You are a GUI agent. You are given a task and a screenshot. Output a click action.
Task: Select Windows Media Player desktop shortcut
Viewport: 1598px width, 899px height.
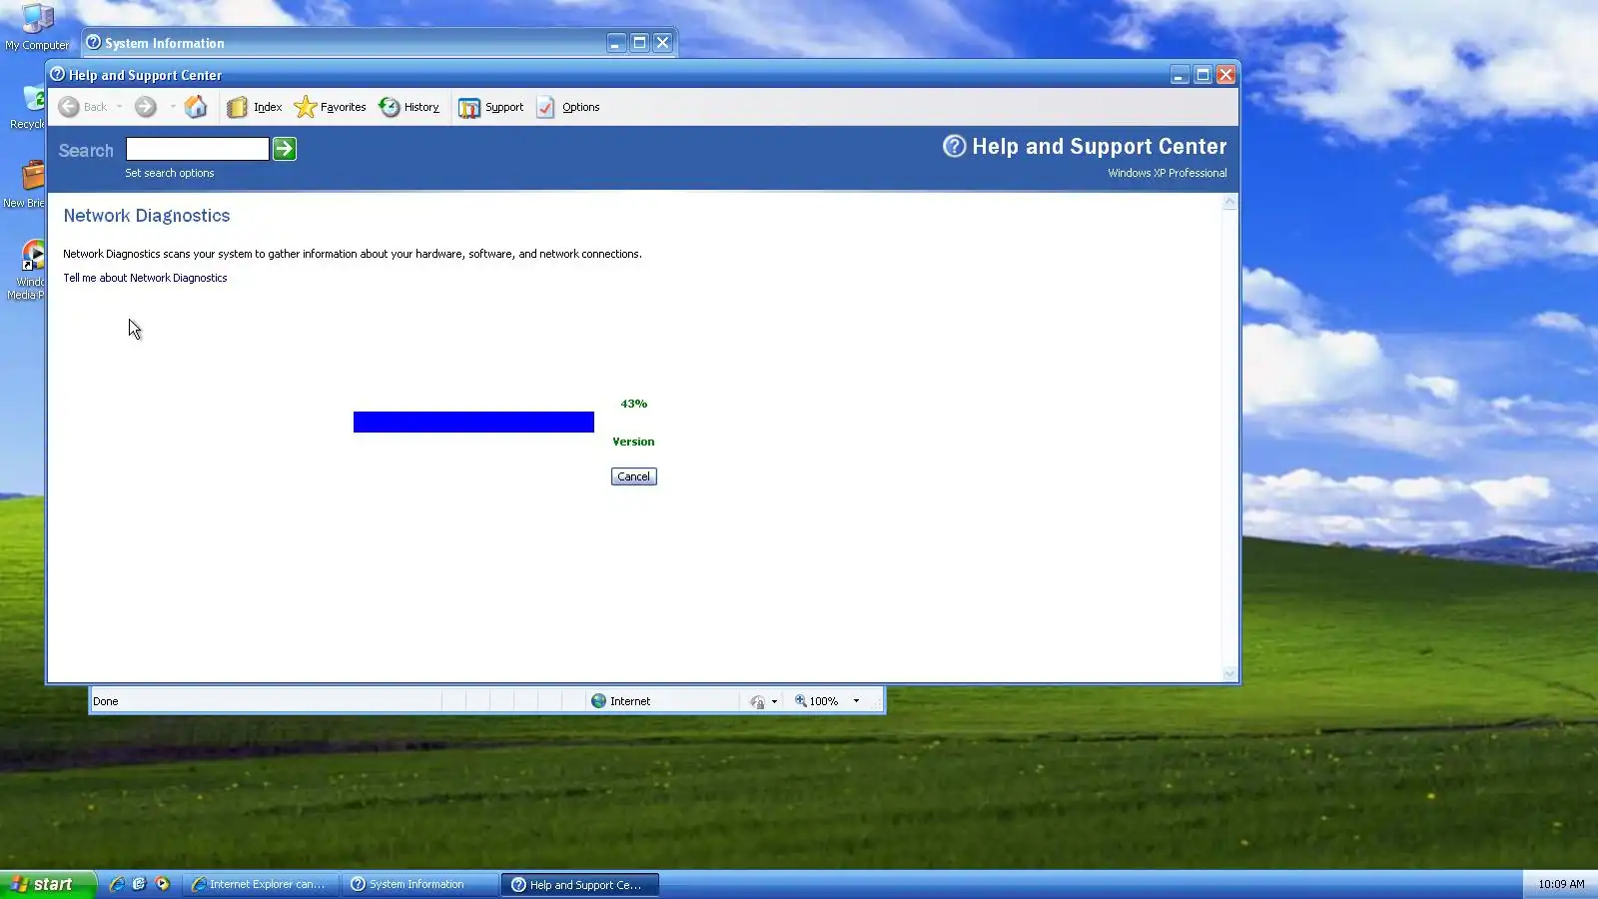[28, 270]
